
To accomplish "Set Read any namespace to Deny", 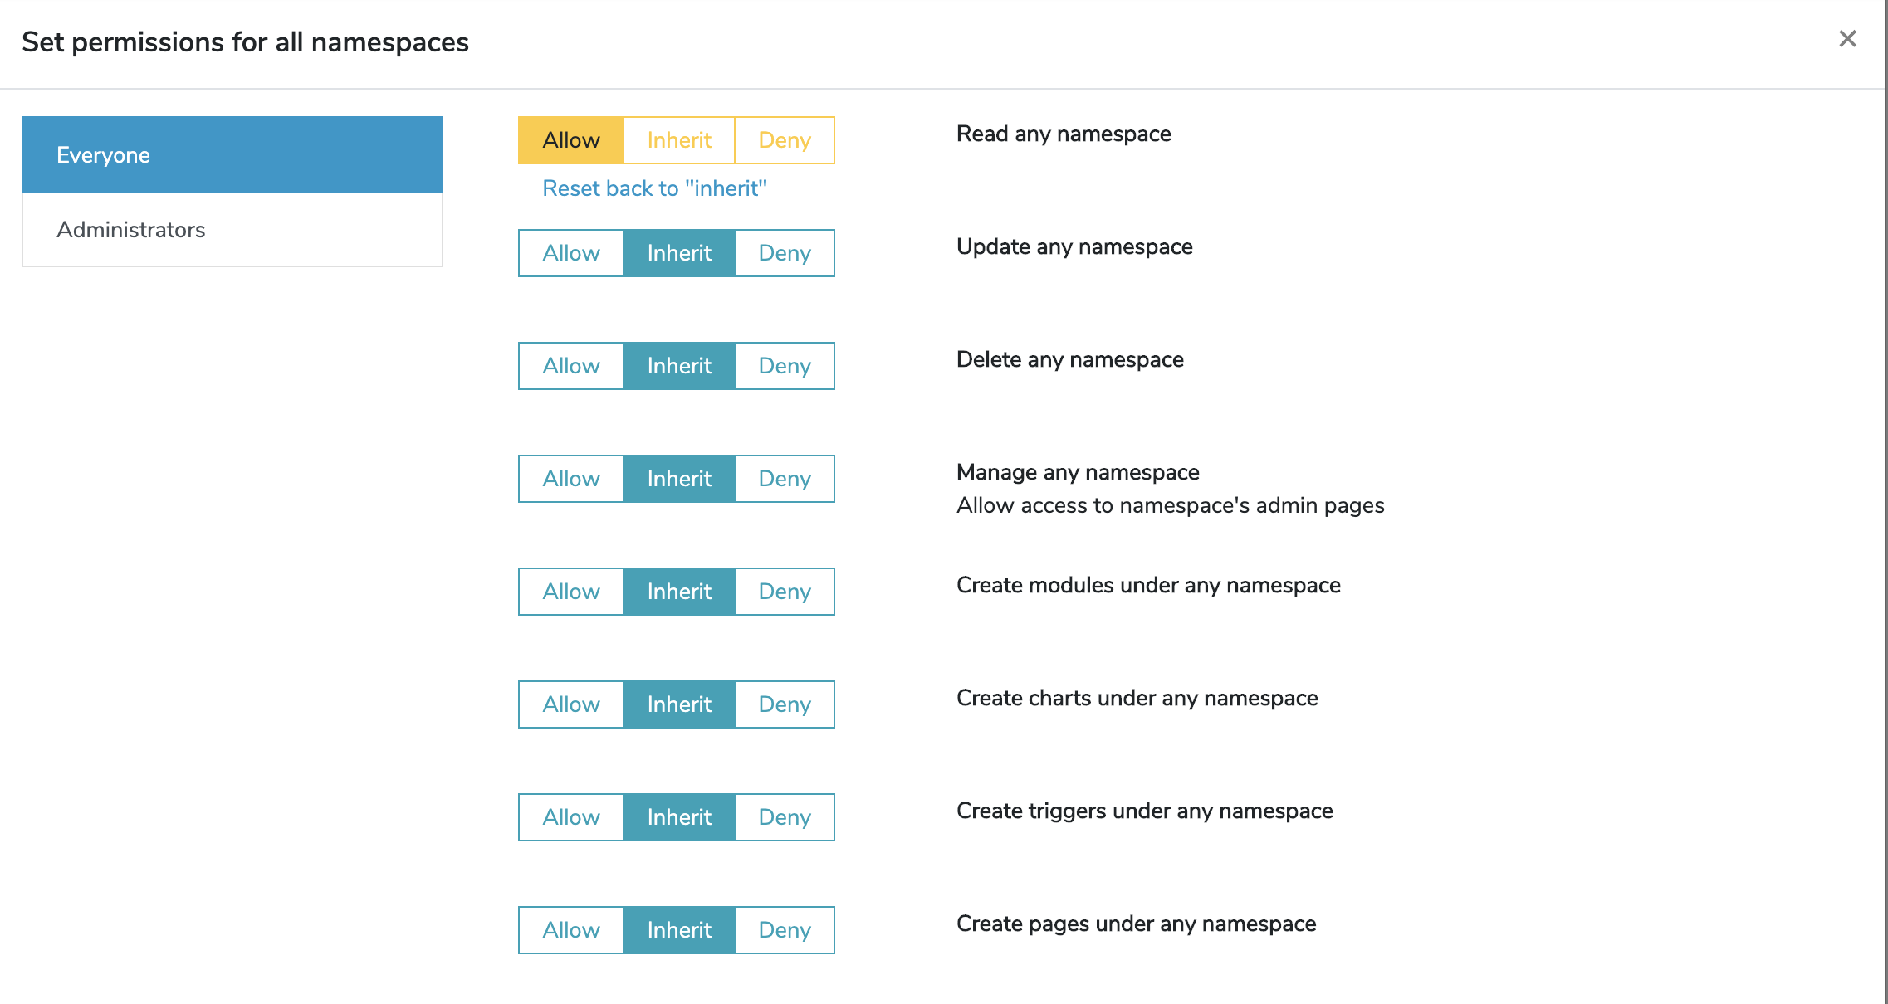I will click(783, 139).
